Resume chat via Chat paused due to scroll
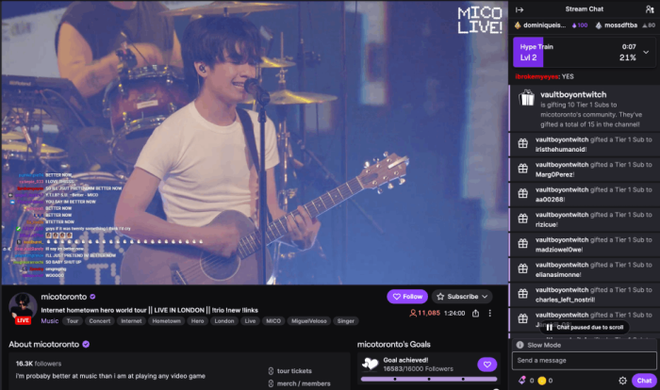Viewport: 660px width, 390px height. [x=585, y=327]
